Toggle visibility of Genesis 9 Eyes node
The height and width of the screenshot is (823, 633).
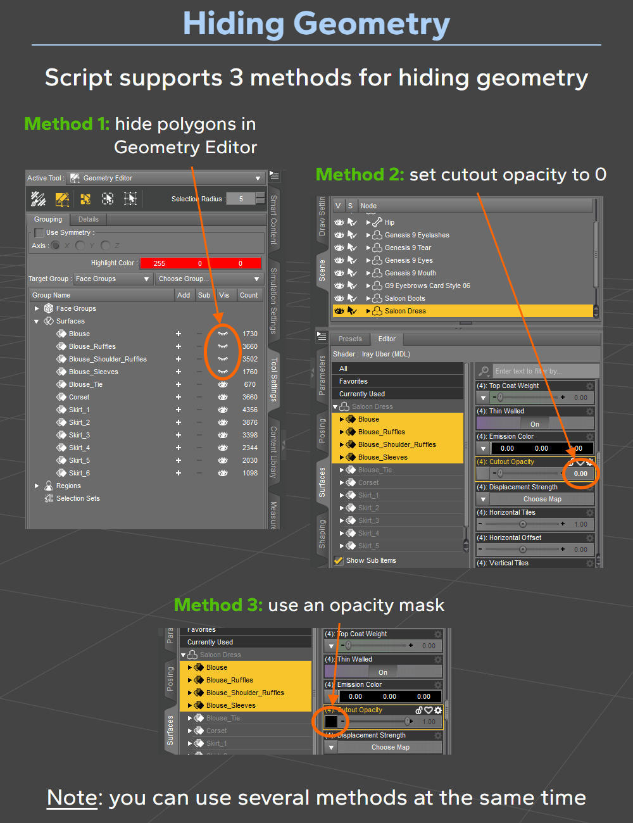pos(339,260)
